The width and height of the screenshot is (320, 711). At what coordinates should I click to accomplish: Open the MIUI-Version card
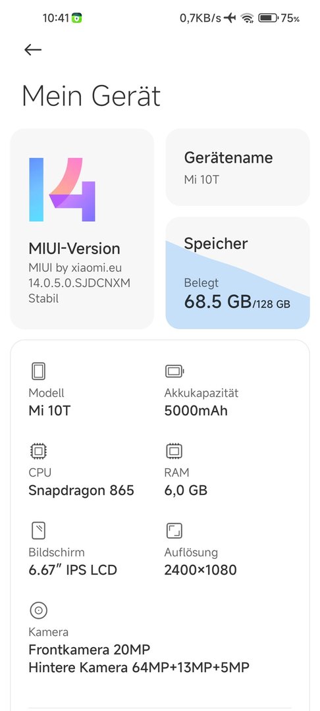pos(82,229)
